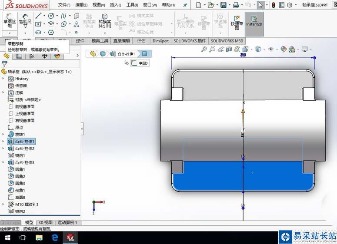
Task: Expand the M10 螺纹孔1 feature
Action: coord(3,204)
